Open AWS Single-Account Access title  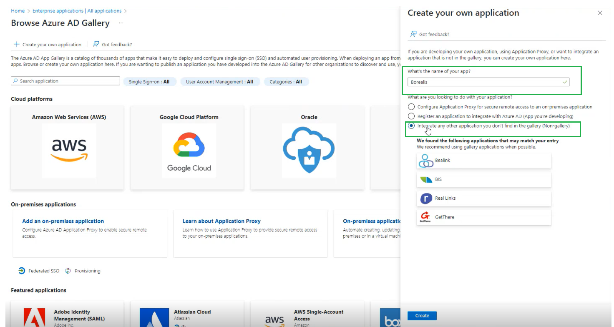pyautogui.click(x=319, y=315)
